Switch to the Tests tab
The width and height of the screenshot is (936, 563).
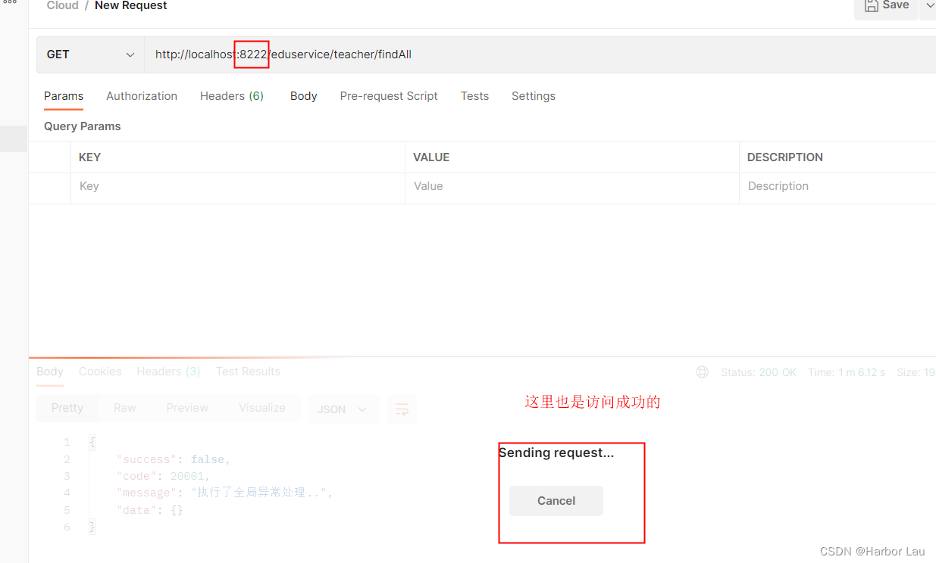474,96
